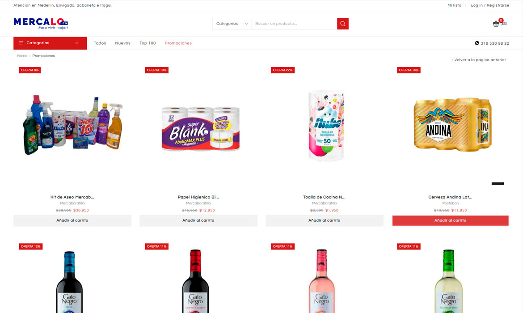This screenshot has height=313, width=523.
Task: Click the OFERTA 14% badge on Andina
Action: 409,70
